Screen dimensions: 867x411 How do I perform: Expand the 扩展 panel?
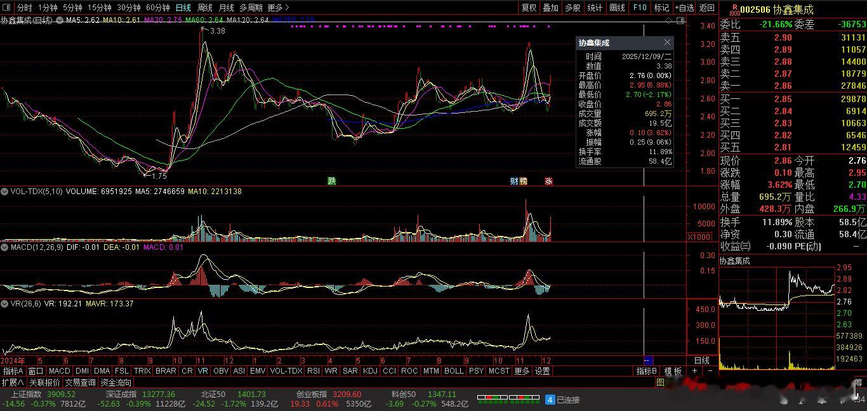click(13, 382)
